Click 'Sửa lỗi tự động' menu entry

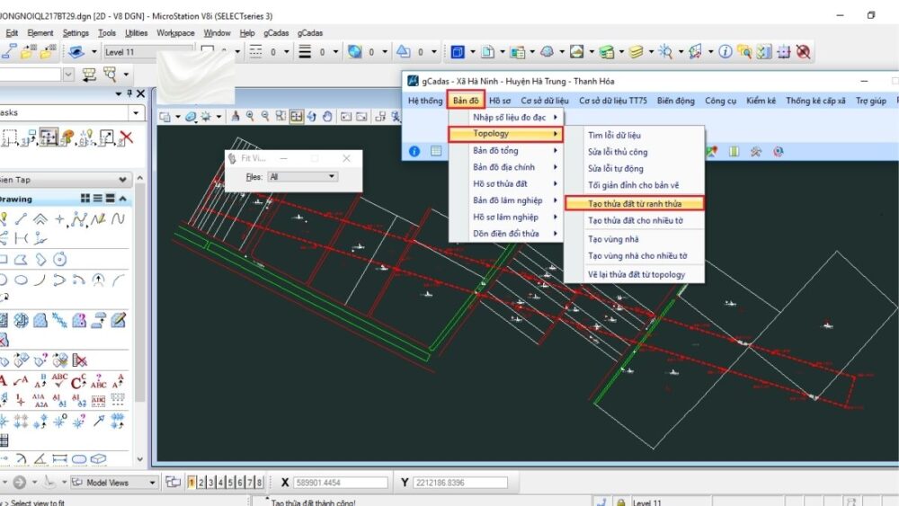(617, 167)
